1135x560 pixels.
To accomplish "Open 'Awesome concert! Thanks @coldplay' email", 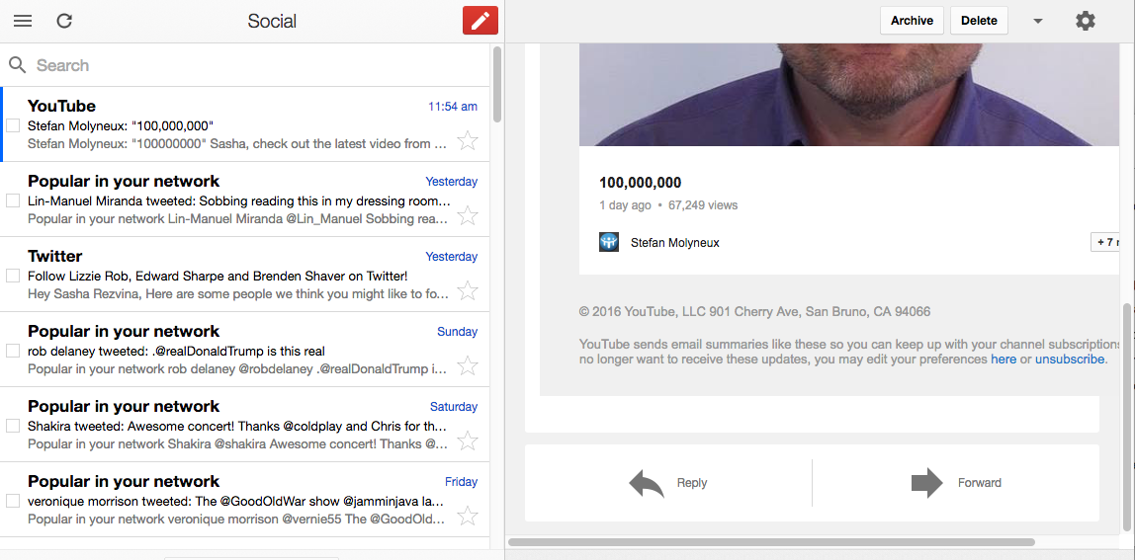I will point(244,425).
